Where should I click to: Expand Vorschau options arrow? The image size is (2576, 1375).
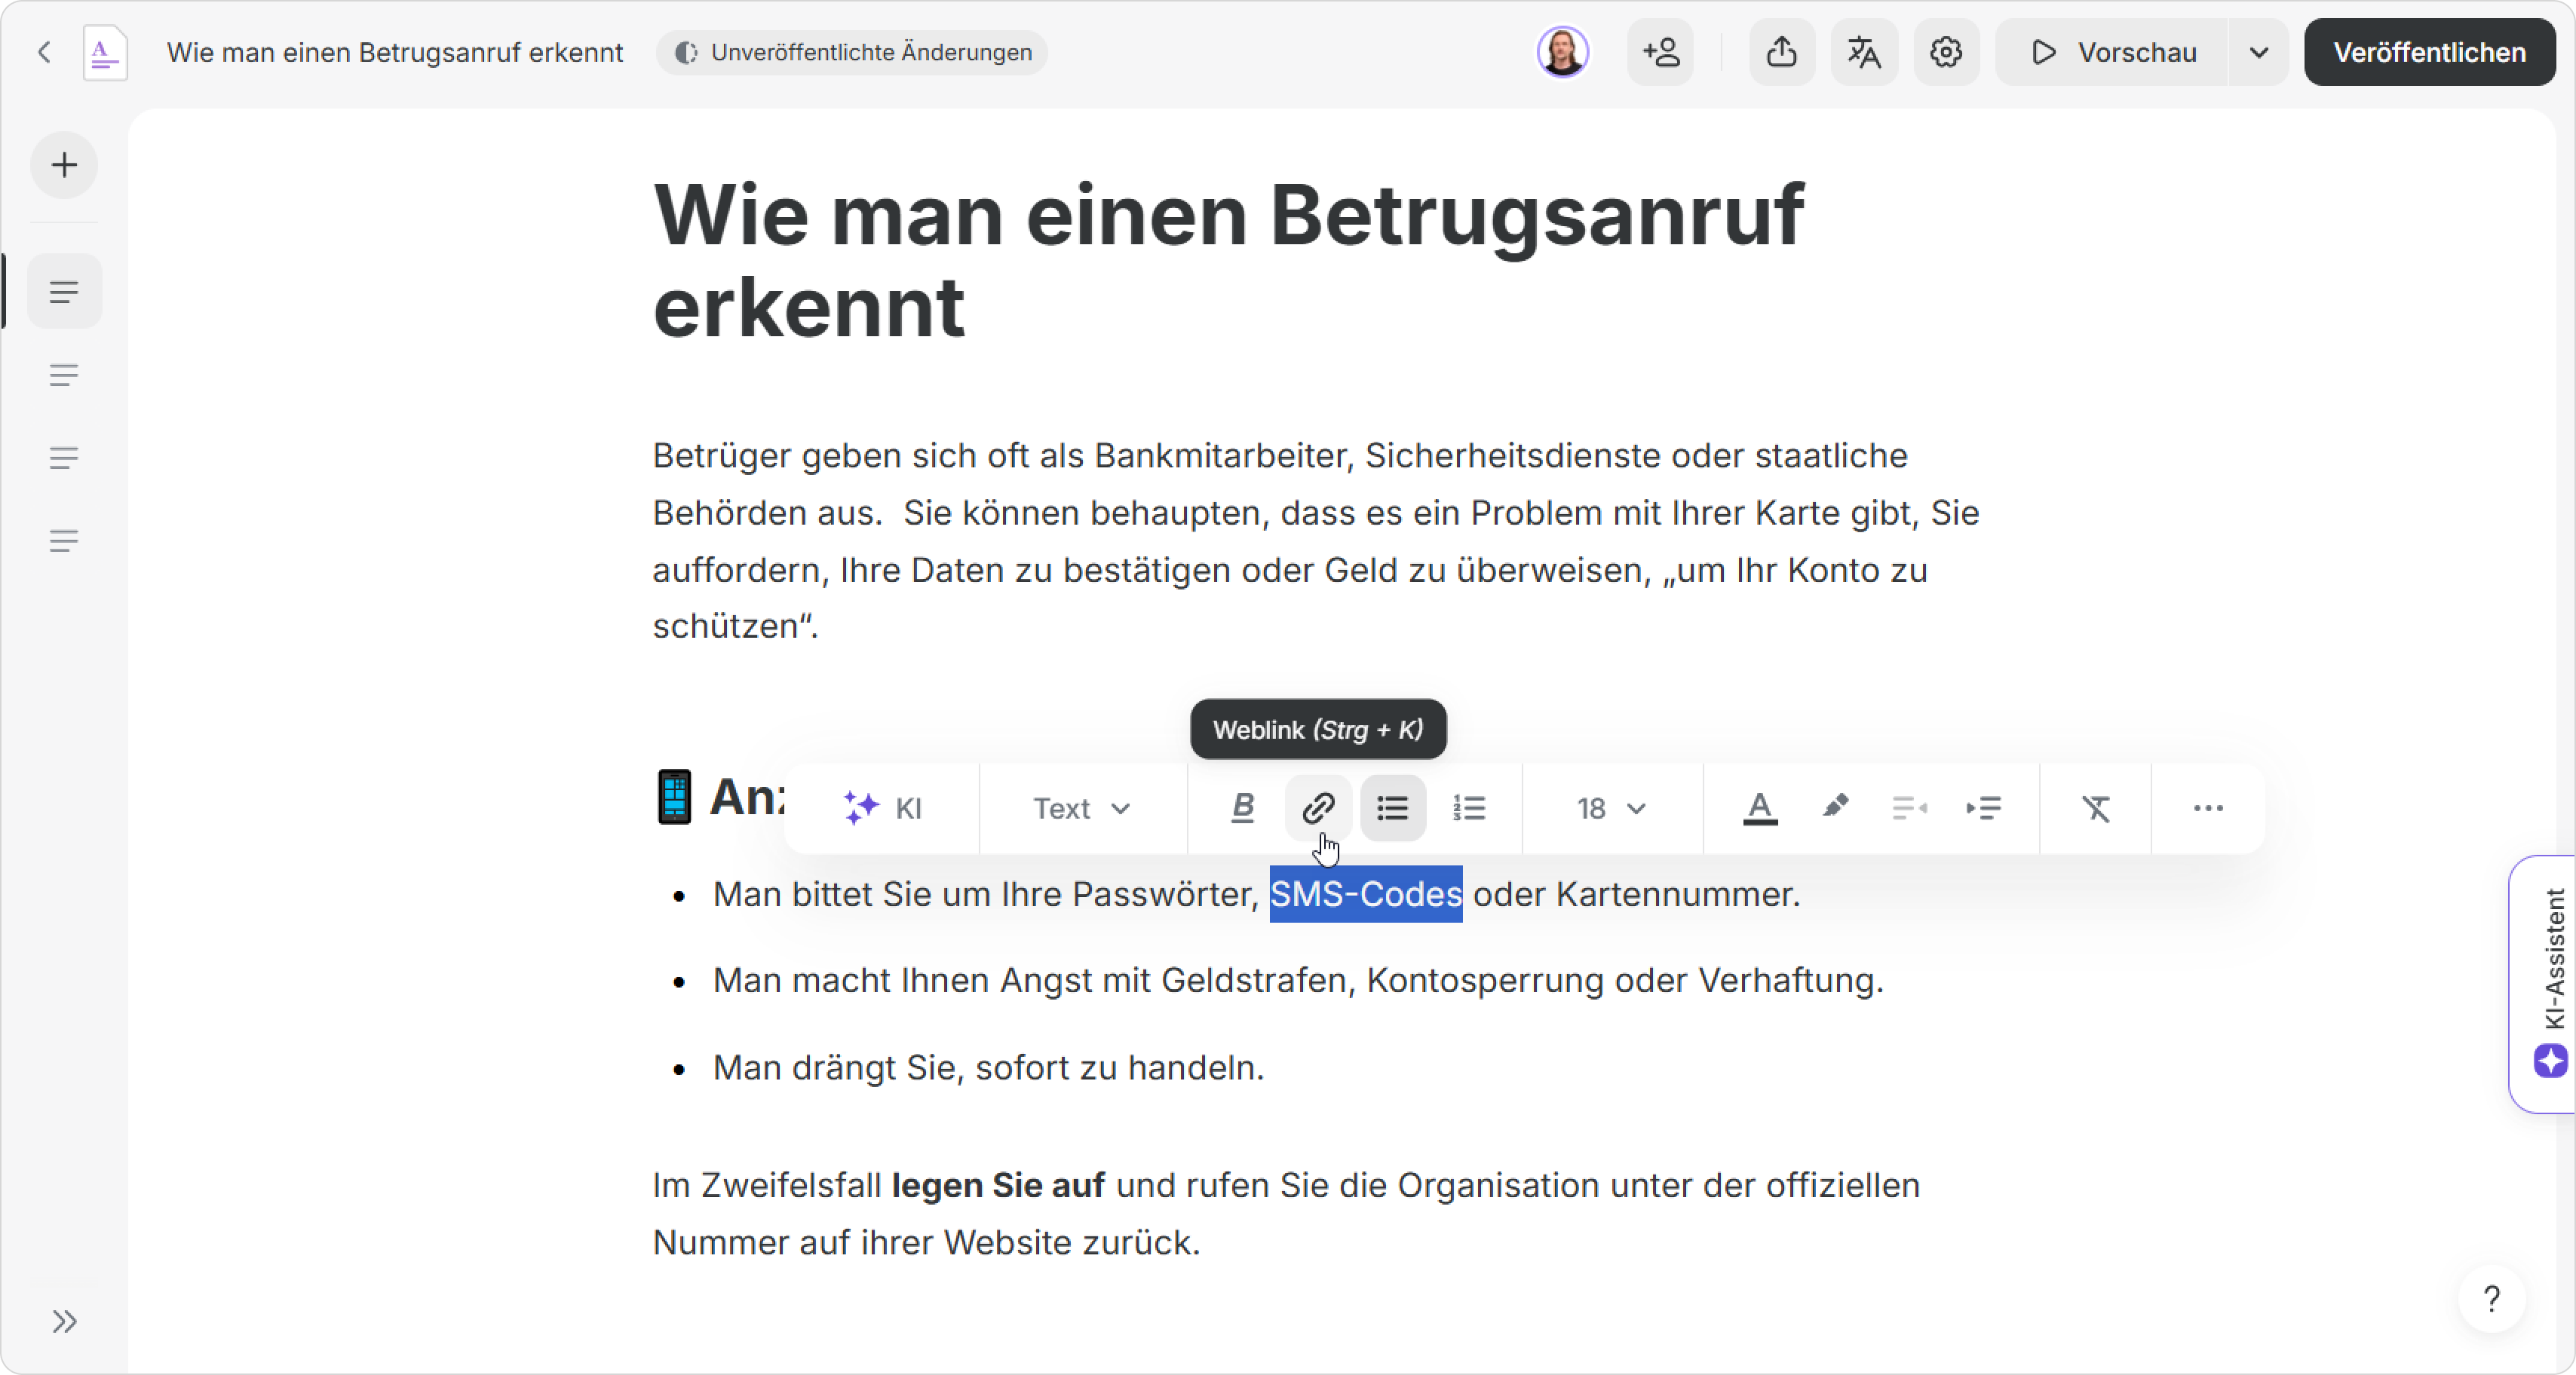(x=2258, y=52)
